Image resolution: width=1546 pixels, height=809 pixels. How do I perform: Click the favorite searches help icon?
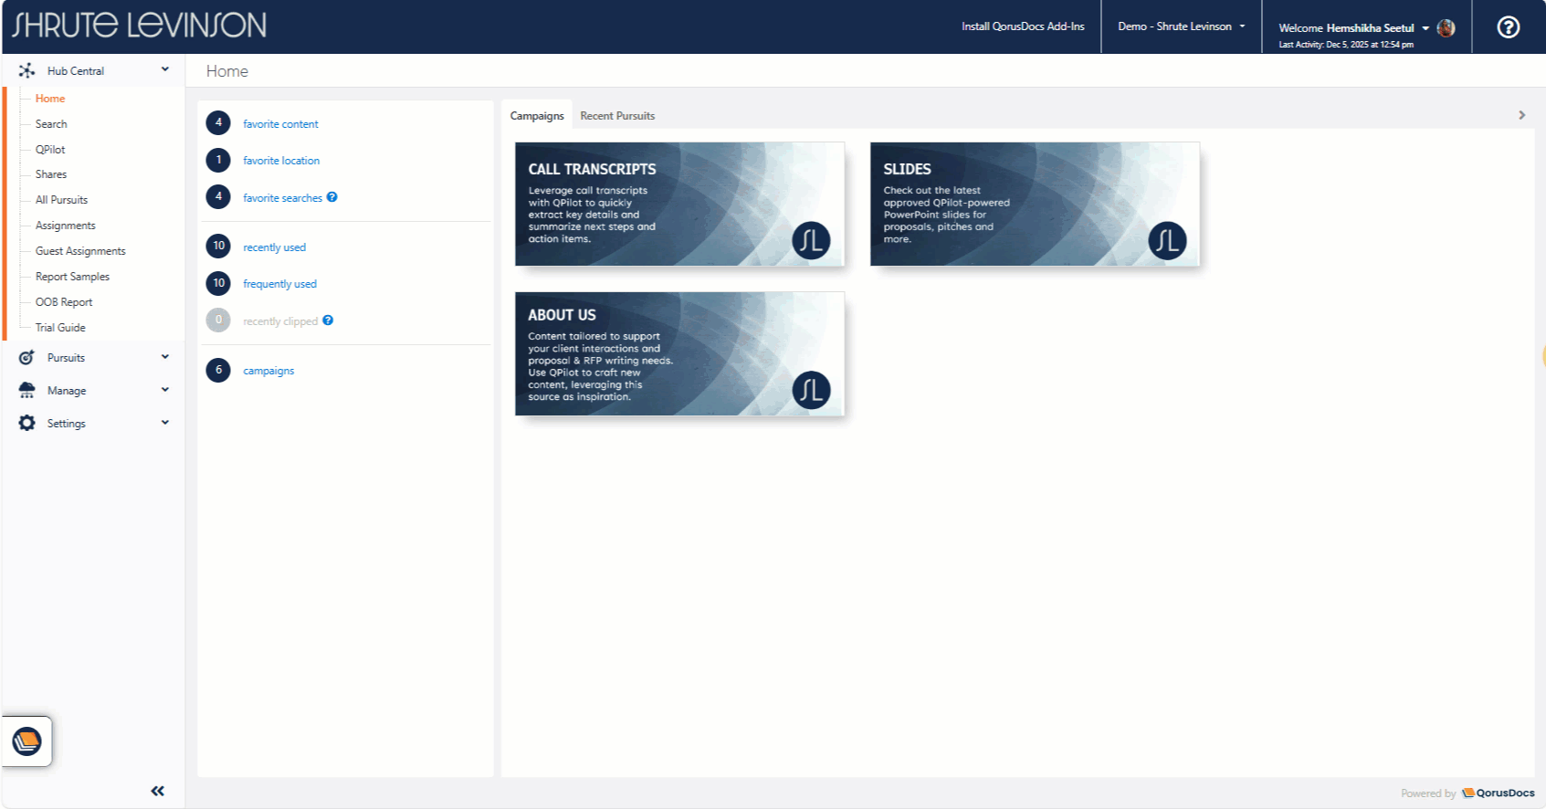click(332, 197)
